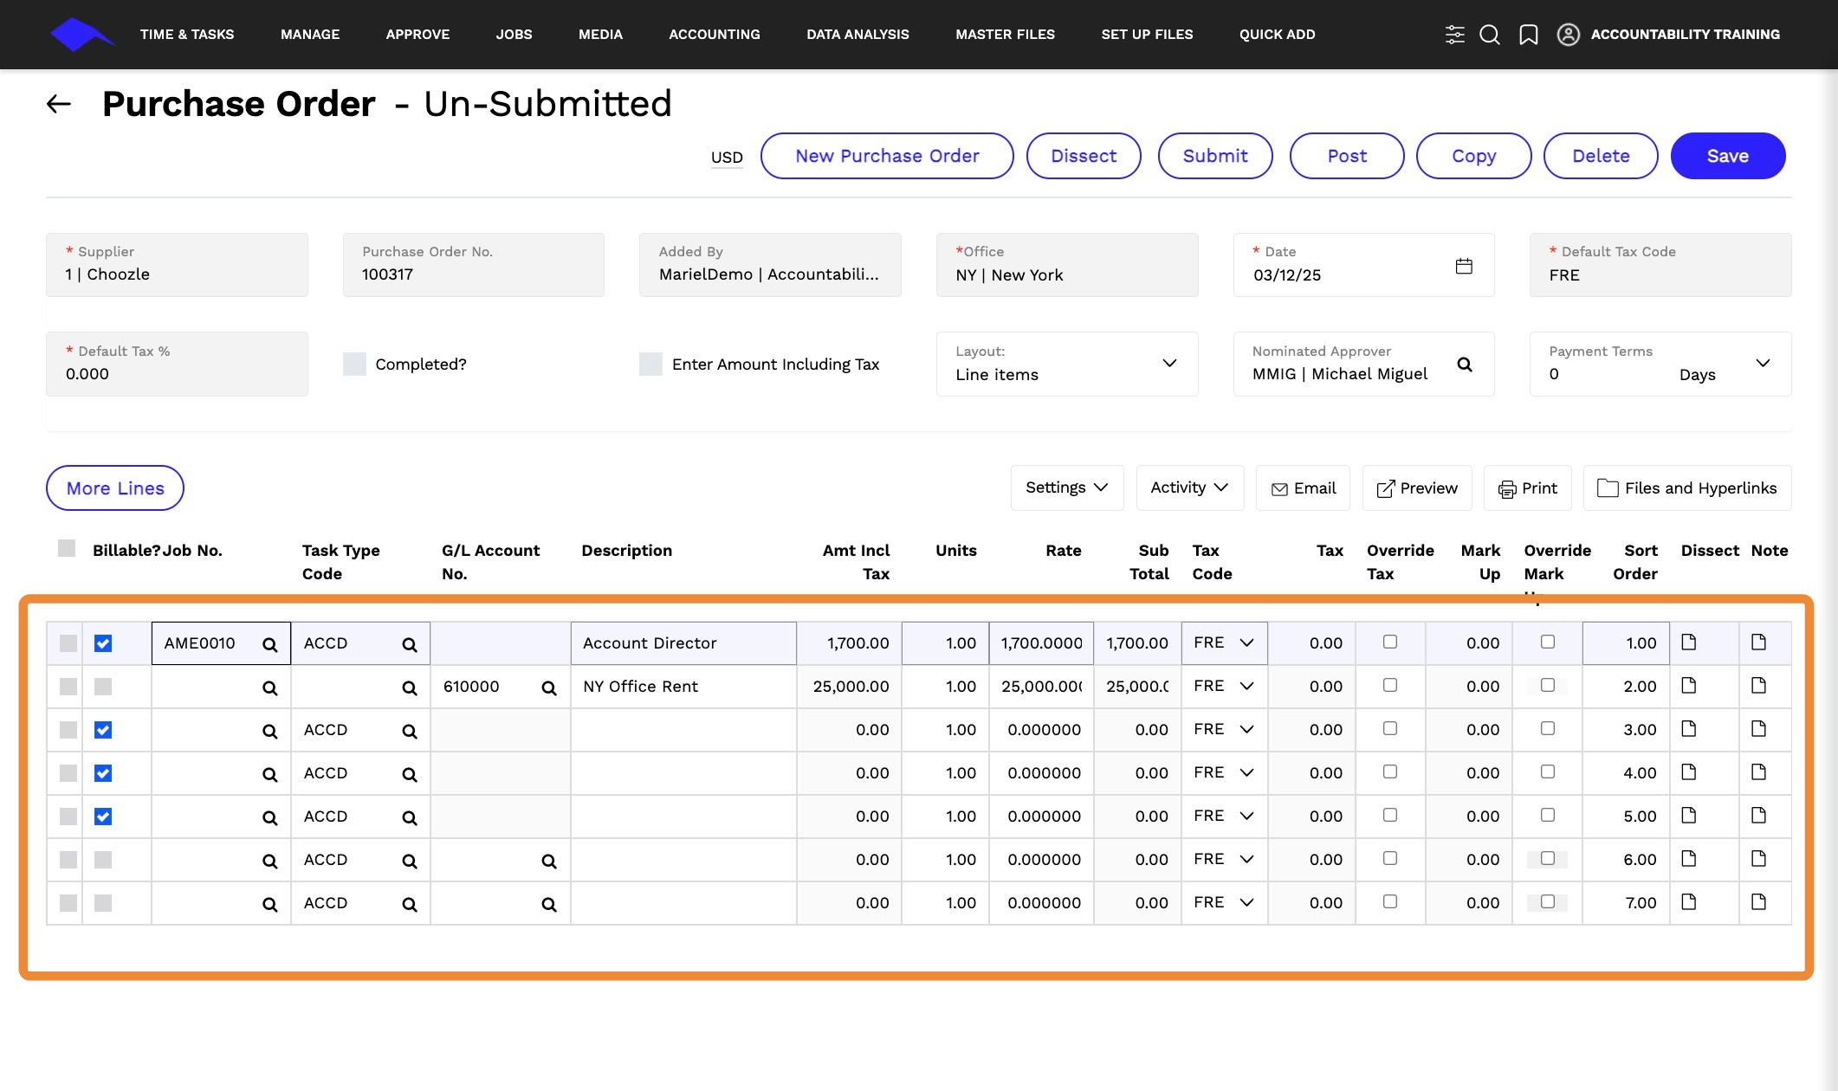Click the More Lines button
The height and width of the screenshot is (1091, 1838).
click(x=115, y=488)
